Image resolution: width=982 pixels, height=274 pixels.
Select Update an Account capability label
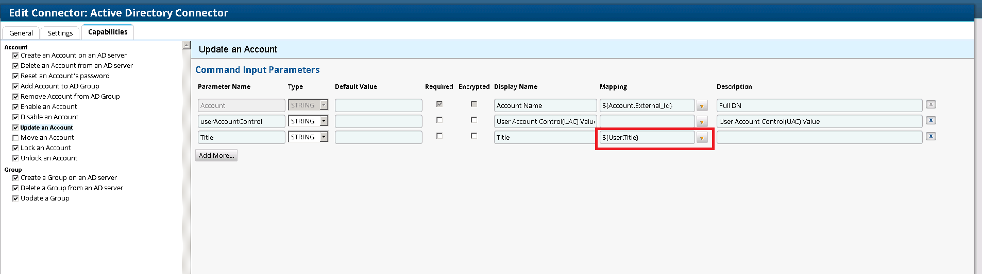[x=46, y=127]
